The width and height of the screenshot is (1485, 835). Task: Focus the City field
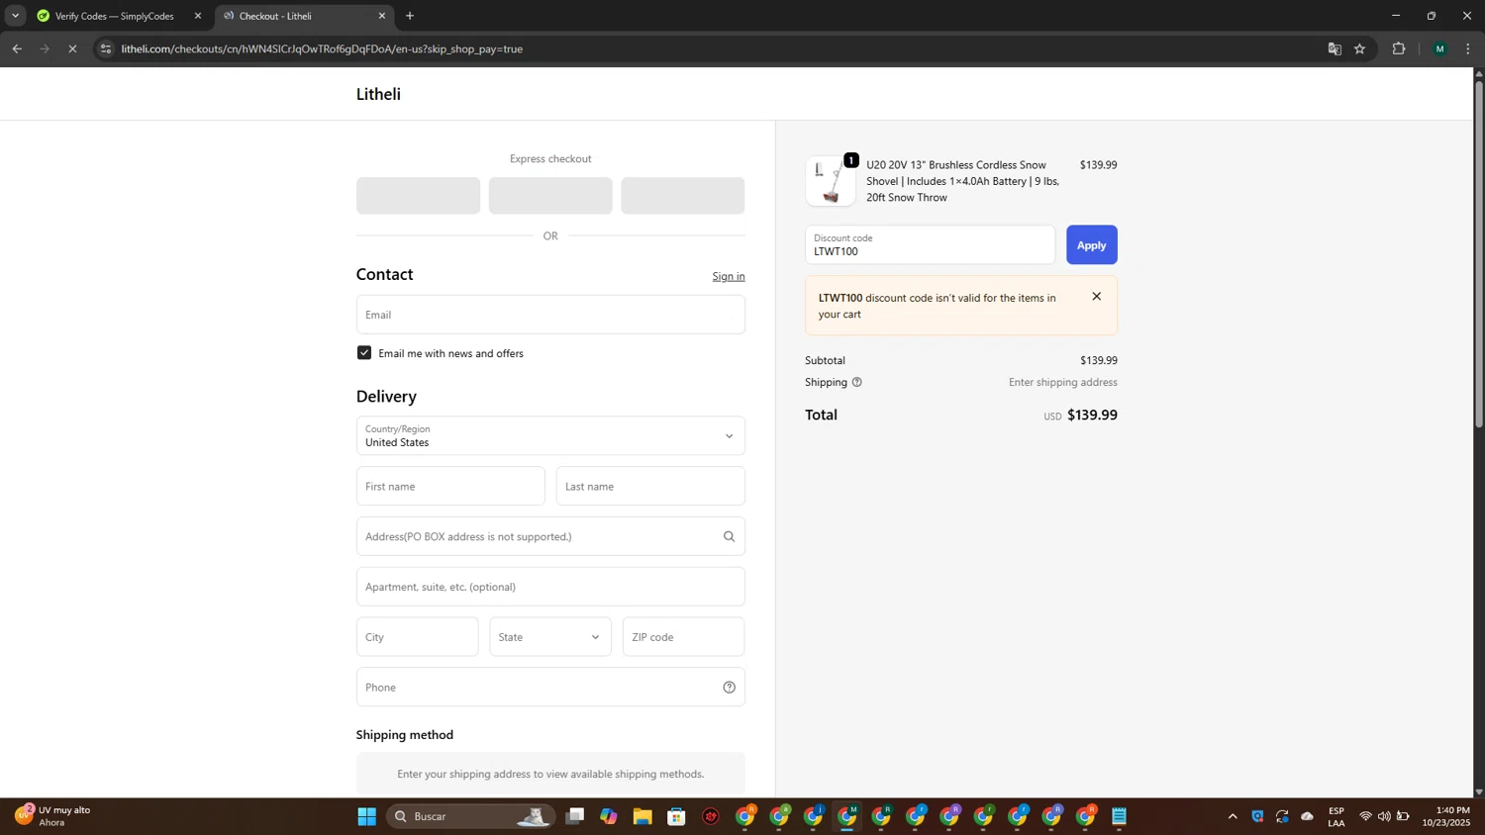pos(418,637)
